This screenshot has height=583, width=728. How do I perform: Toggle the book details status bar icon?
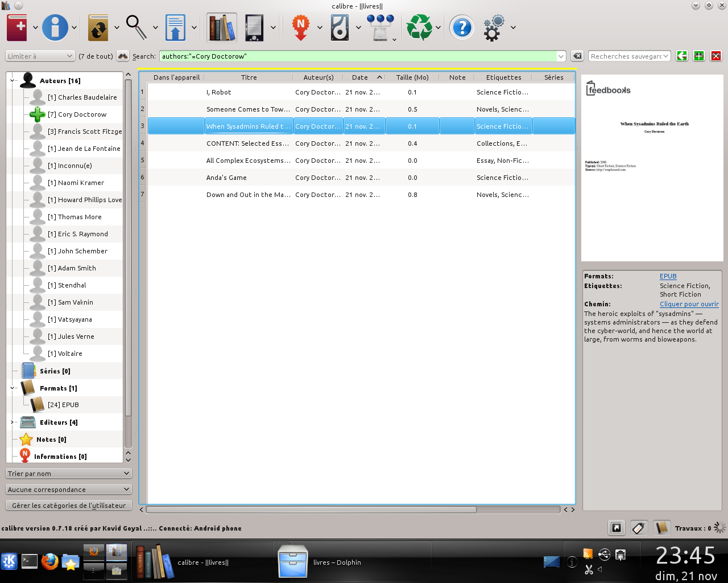(x=661, y=528)
